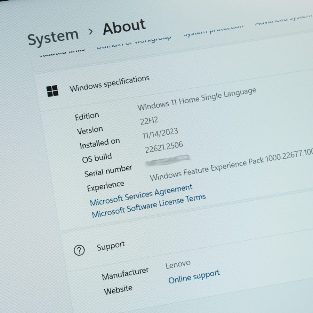Click the question mark Support icon
This screenshot has width=313, height=313.
pos(79,250)
